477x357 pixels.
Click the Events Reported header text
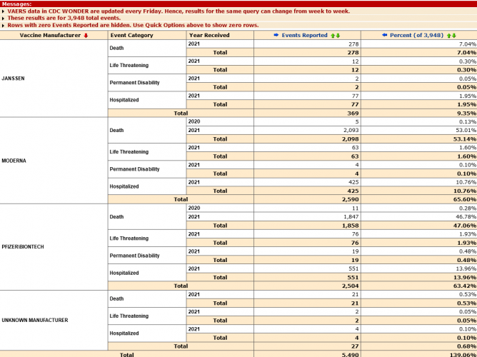click(305, 35)
